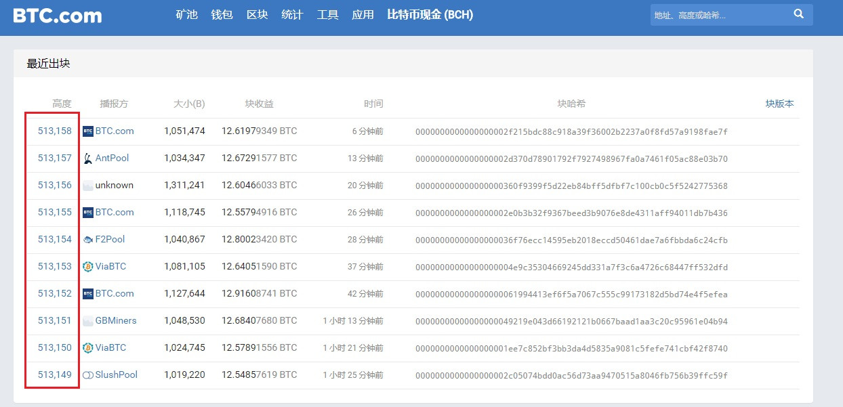This screenshot has height=407, width=843.
Task: Click the 大小(B) column header
Action: pos(189,104)
